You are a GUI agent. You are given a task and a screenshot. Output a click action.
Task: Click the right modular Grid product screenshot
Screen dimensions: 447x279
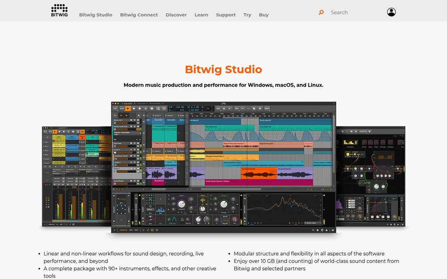pos(371,176)
